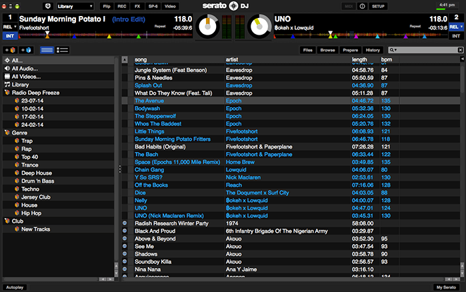Open the Browse panel tab
Screen dimensions: 466x292
[327, 50]
